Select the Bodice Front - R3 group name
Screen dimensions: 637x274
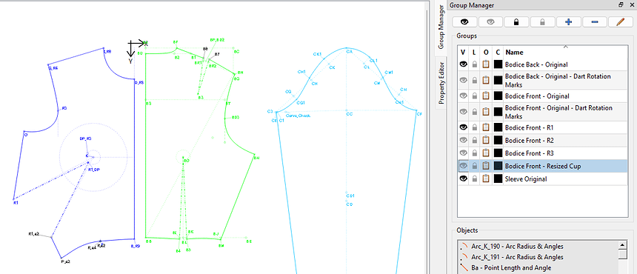tap(530, 153)
